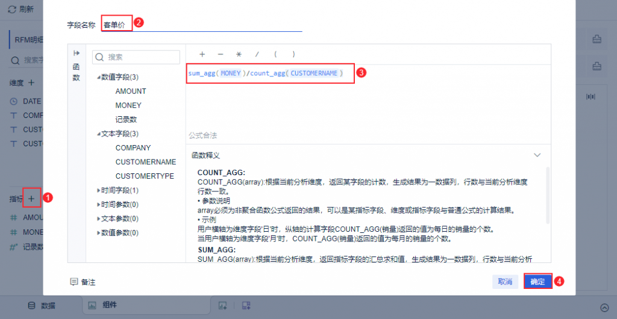Switch to the 组件 tab
617x319 pixels.
[x=103, y=305]
